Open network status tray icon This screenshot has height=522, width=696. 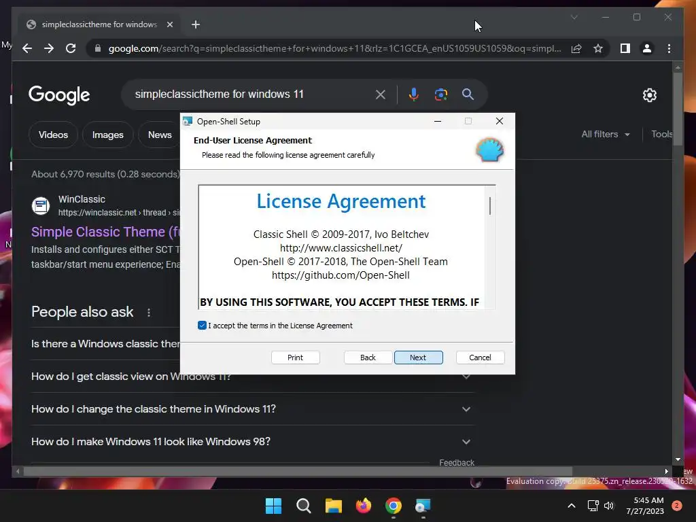coord(593,506)
